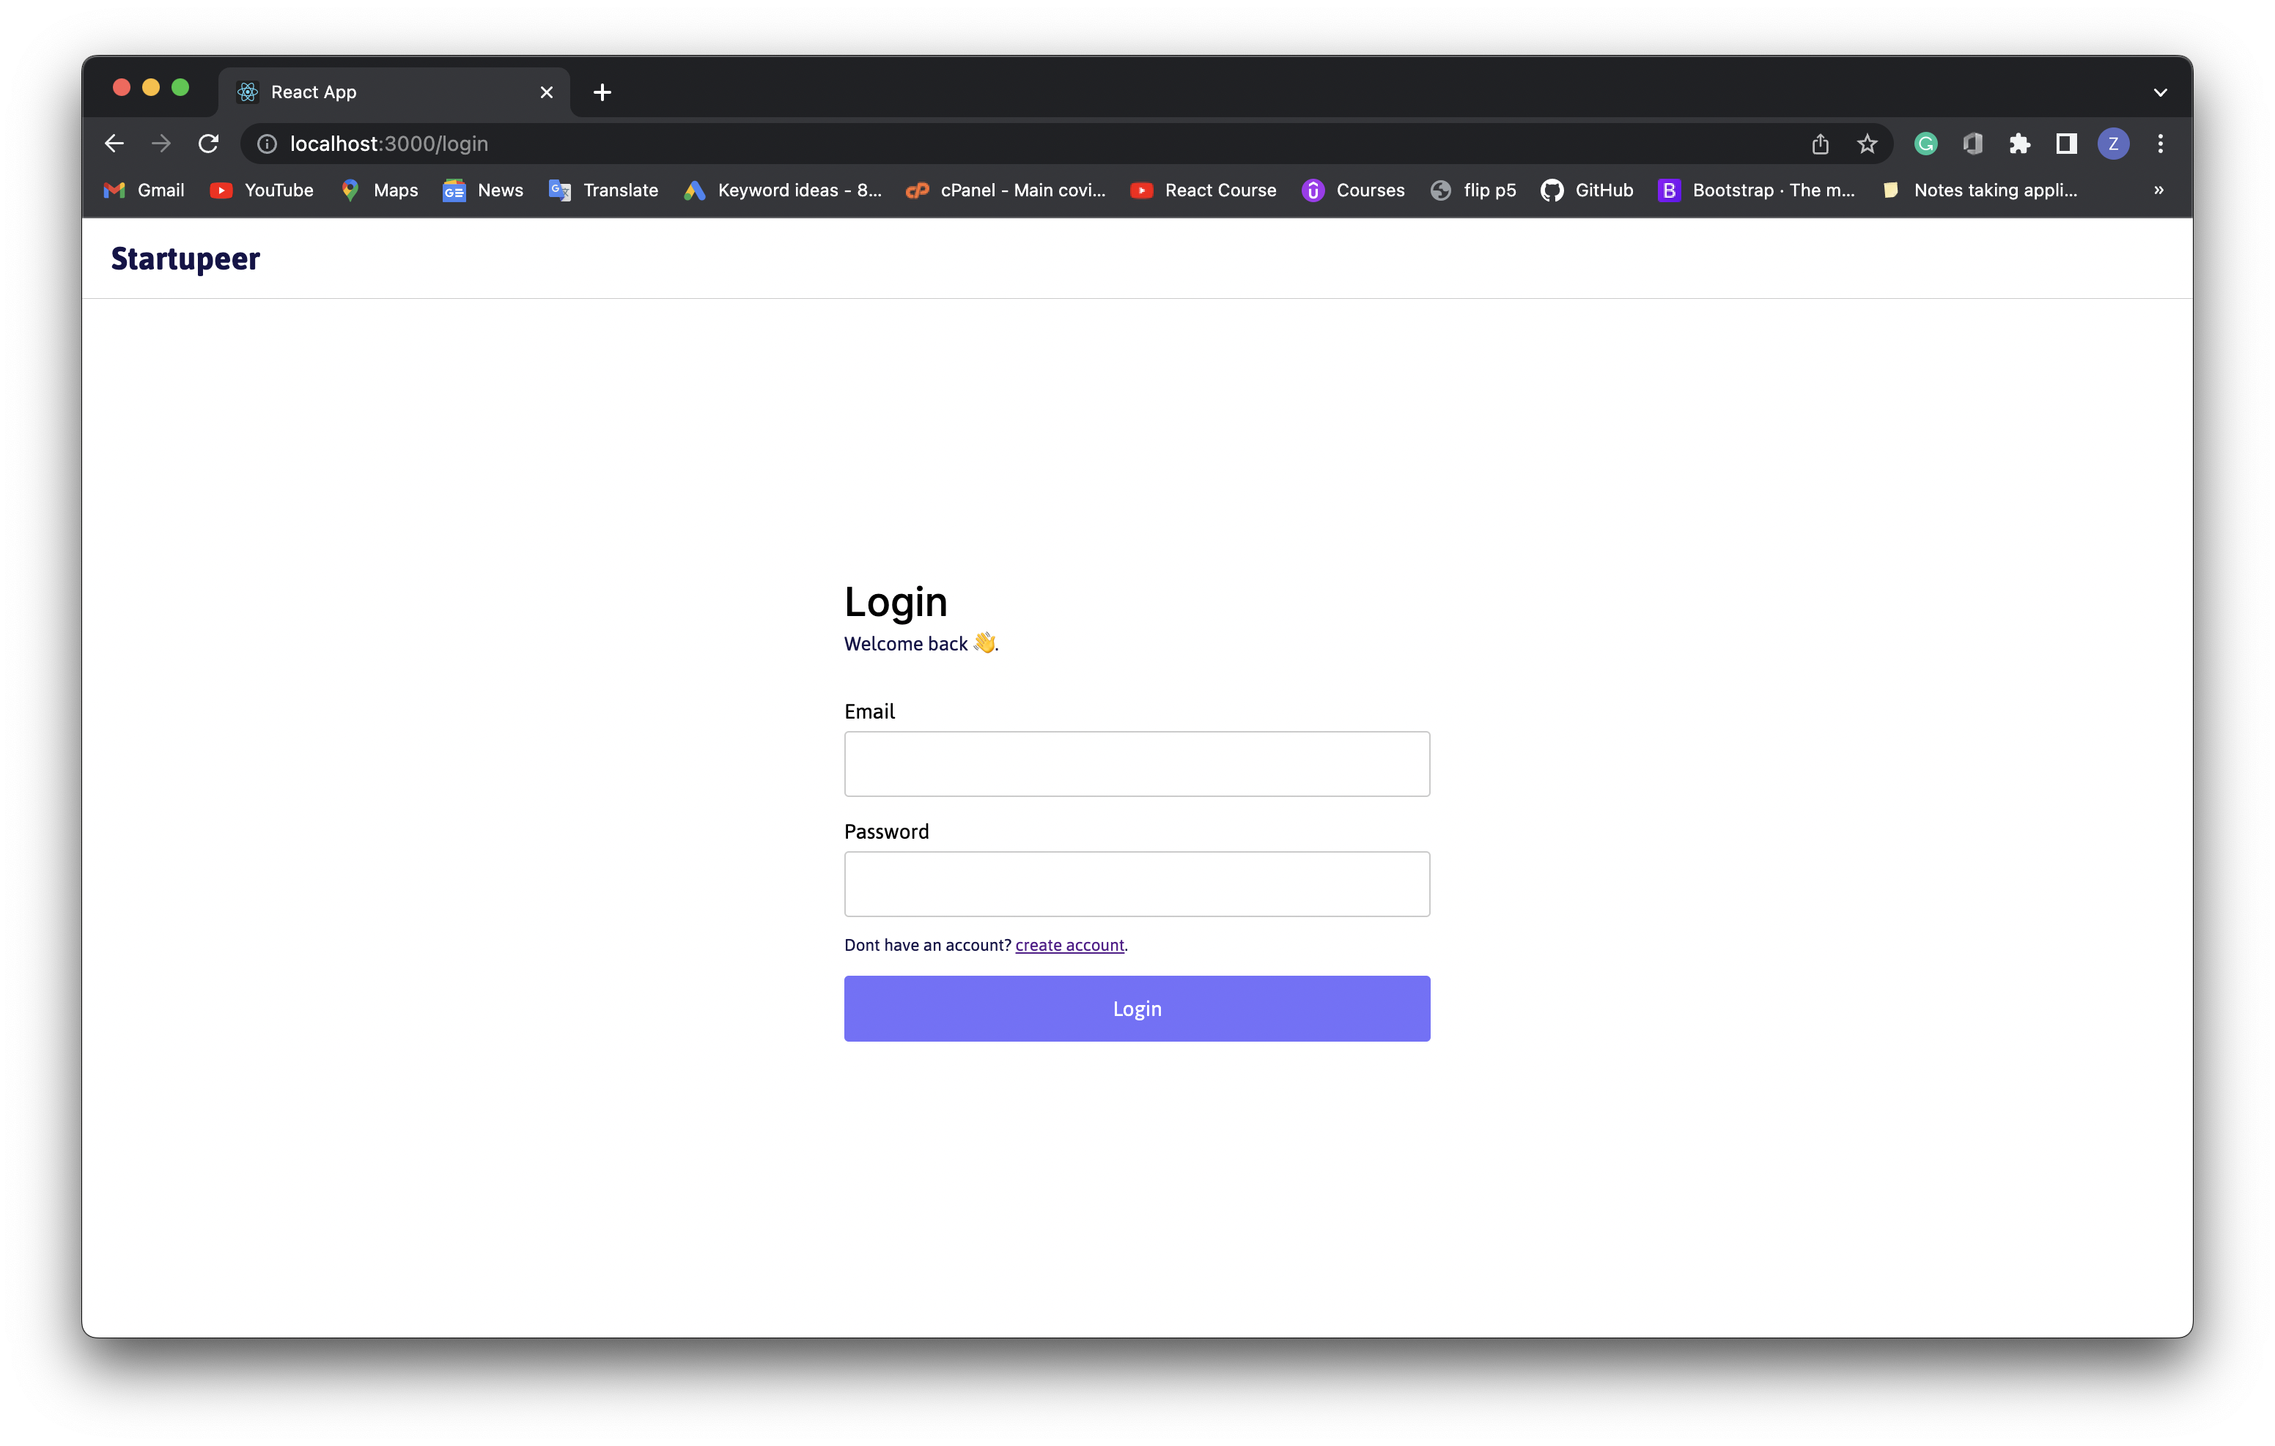Open the GitHub bookmark
This screenshot has height=1446, width=2275.
click(x=1588, y=190)
